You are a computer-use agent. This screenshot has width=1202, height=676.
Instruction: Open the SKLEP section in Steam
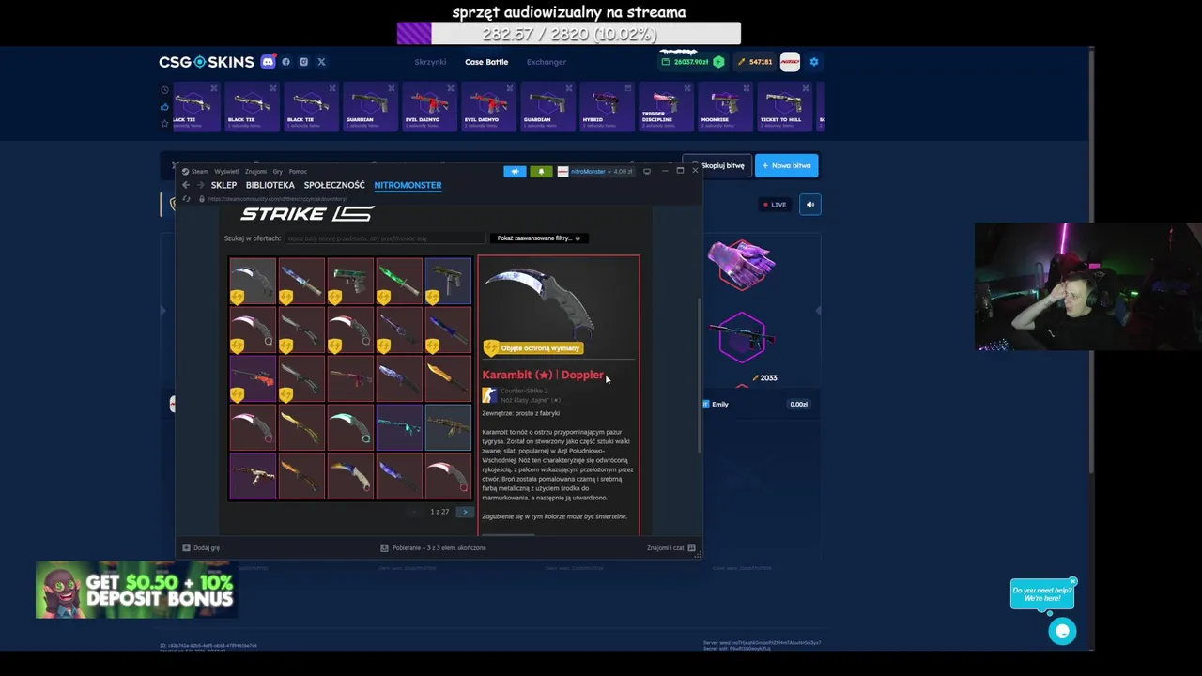point(223,185)
